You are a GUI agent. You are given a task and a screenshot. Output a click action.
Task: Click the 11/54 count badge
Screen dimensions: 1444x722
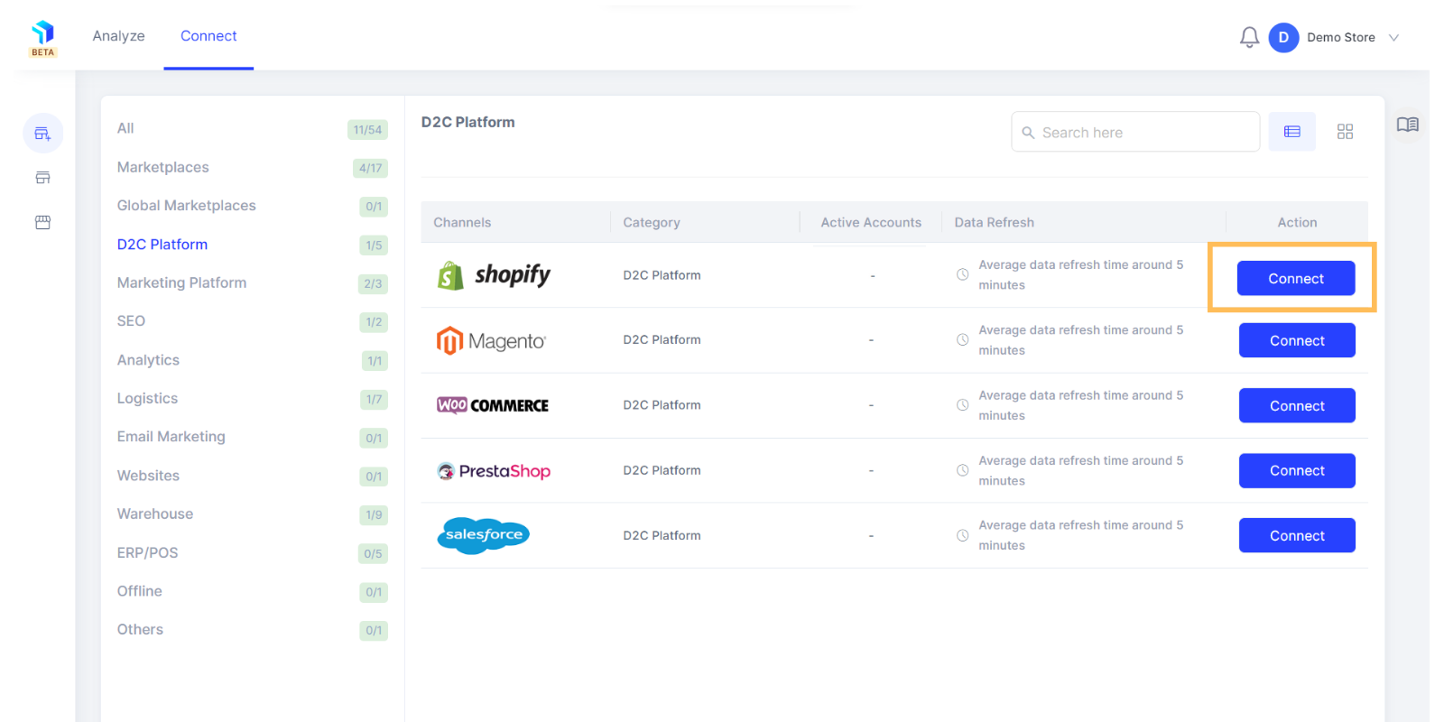(367, 130)
